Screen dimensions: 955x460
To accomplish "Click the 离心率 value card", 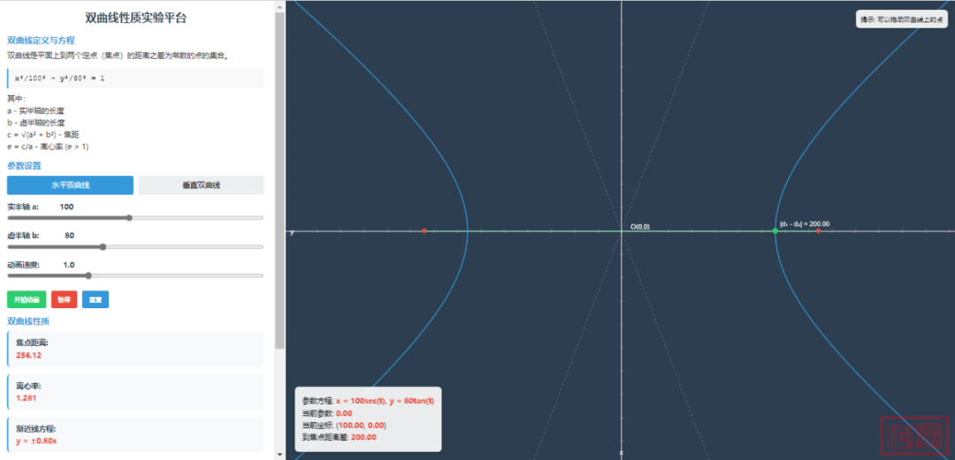I will point(135,392).
